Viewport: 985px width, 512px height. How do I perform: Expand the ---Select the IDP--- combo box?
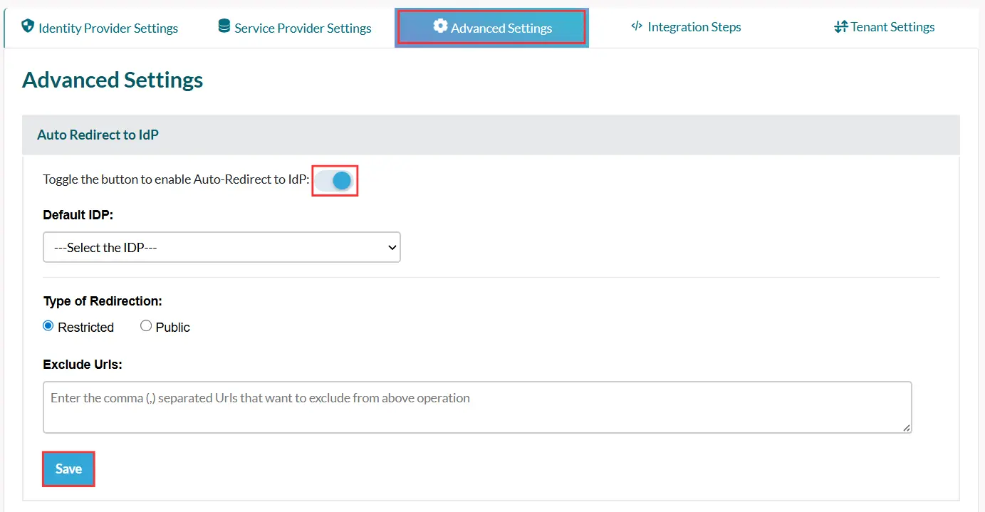click(222, 247)
